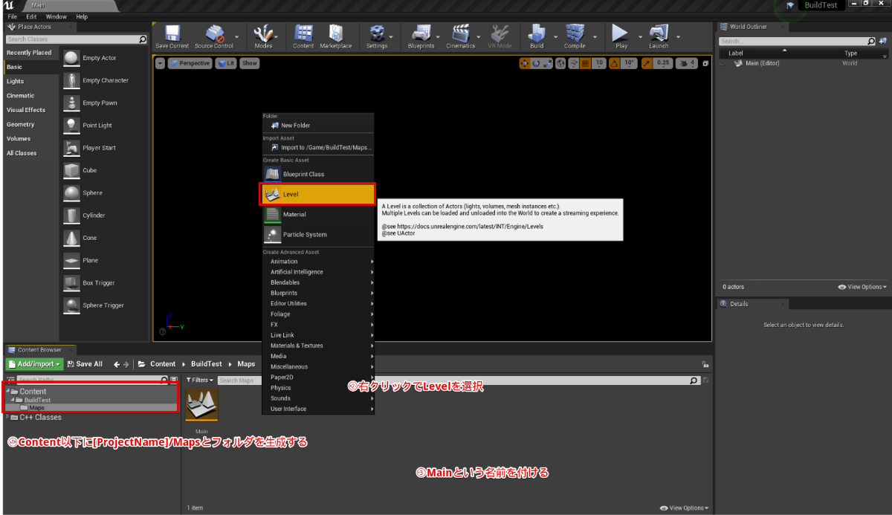Click the Cinematics toolbar icon
The width and height of the screenshot is (892, 515).
[461, 37]
